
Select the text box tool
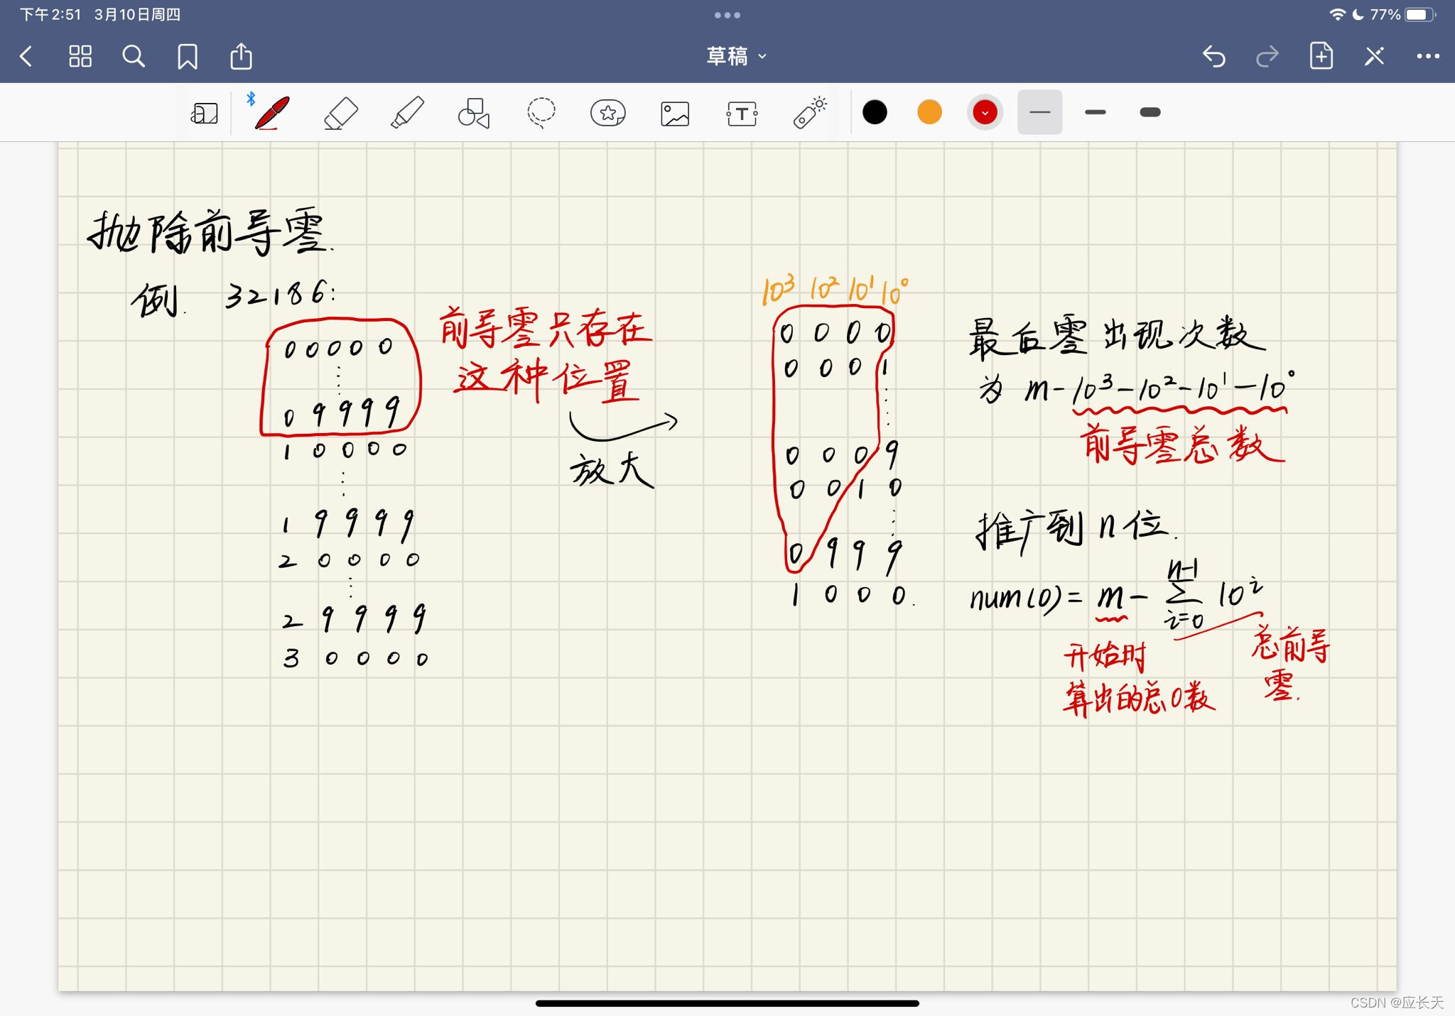[x=742, y=113]
